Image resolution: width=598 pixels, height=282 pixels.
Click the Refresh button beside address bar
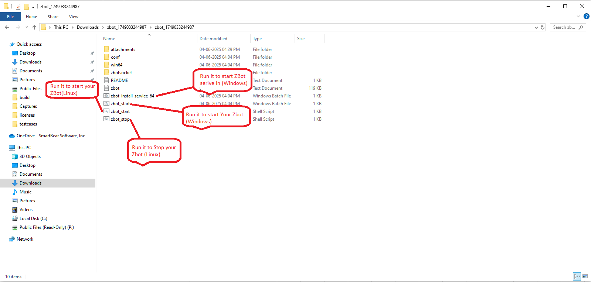pyautogui.click(x=543, y=27)
